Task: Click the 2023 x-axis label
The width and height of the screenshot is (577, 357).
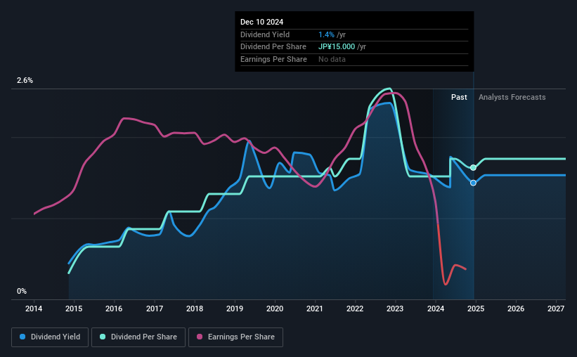Action: (395, 309)
